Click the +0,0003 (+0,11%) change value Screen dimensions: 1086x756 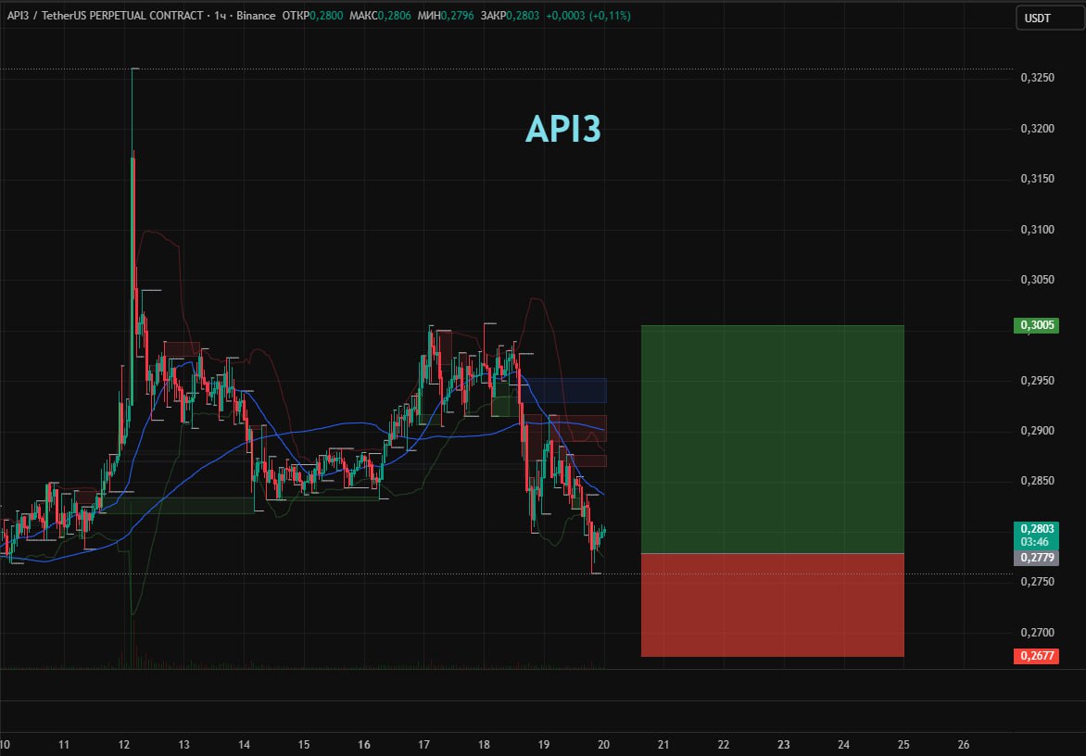(588, 15)
